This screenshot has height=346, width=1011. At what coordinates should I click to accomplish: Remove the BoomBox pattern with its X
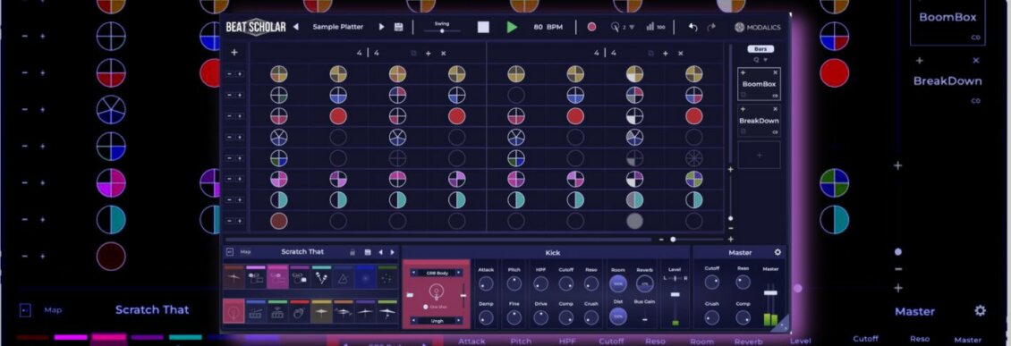click(x=775, y=72)
